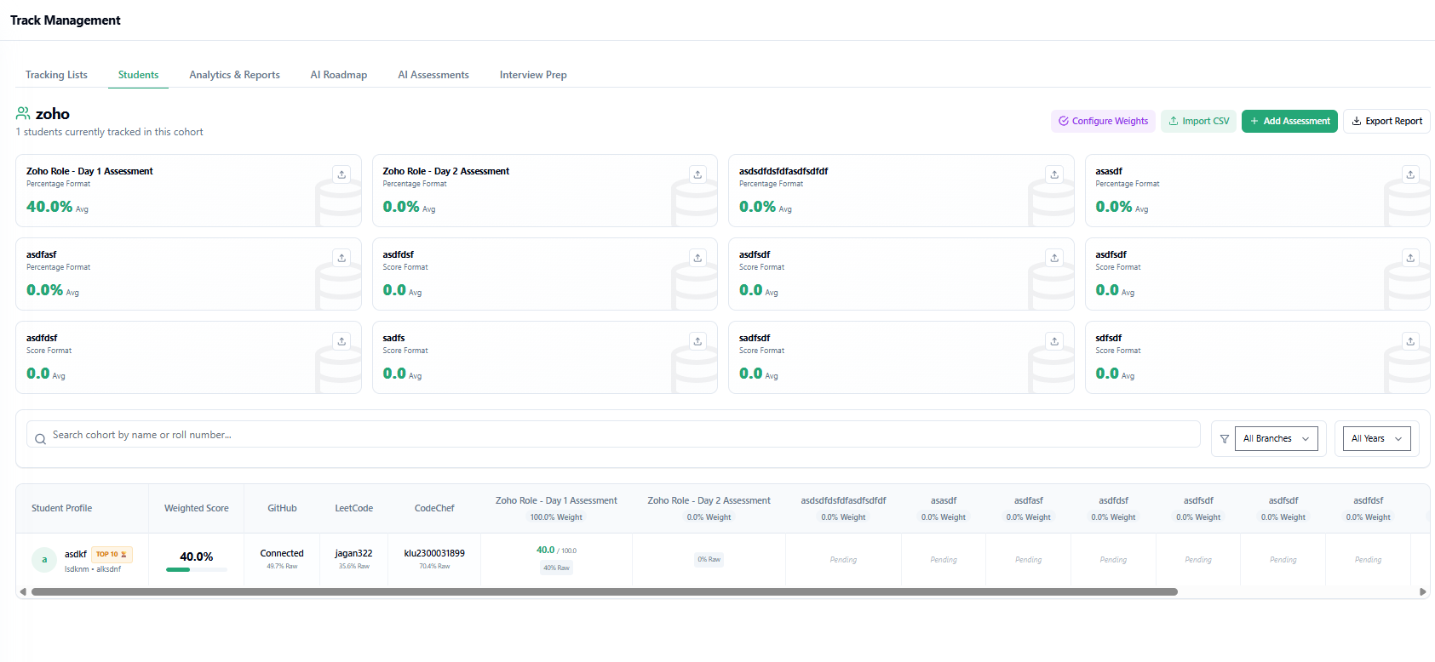Open the All Years dropdown
The width and height of the screenshot is (1435, 662).
click(x=1376, y=438)
